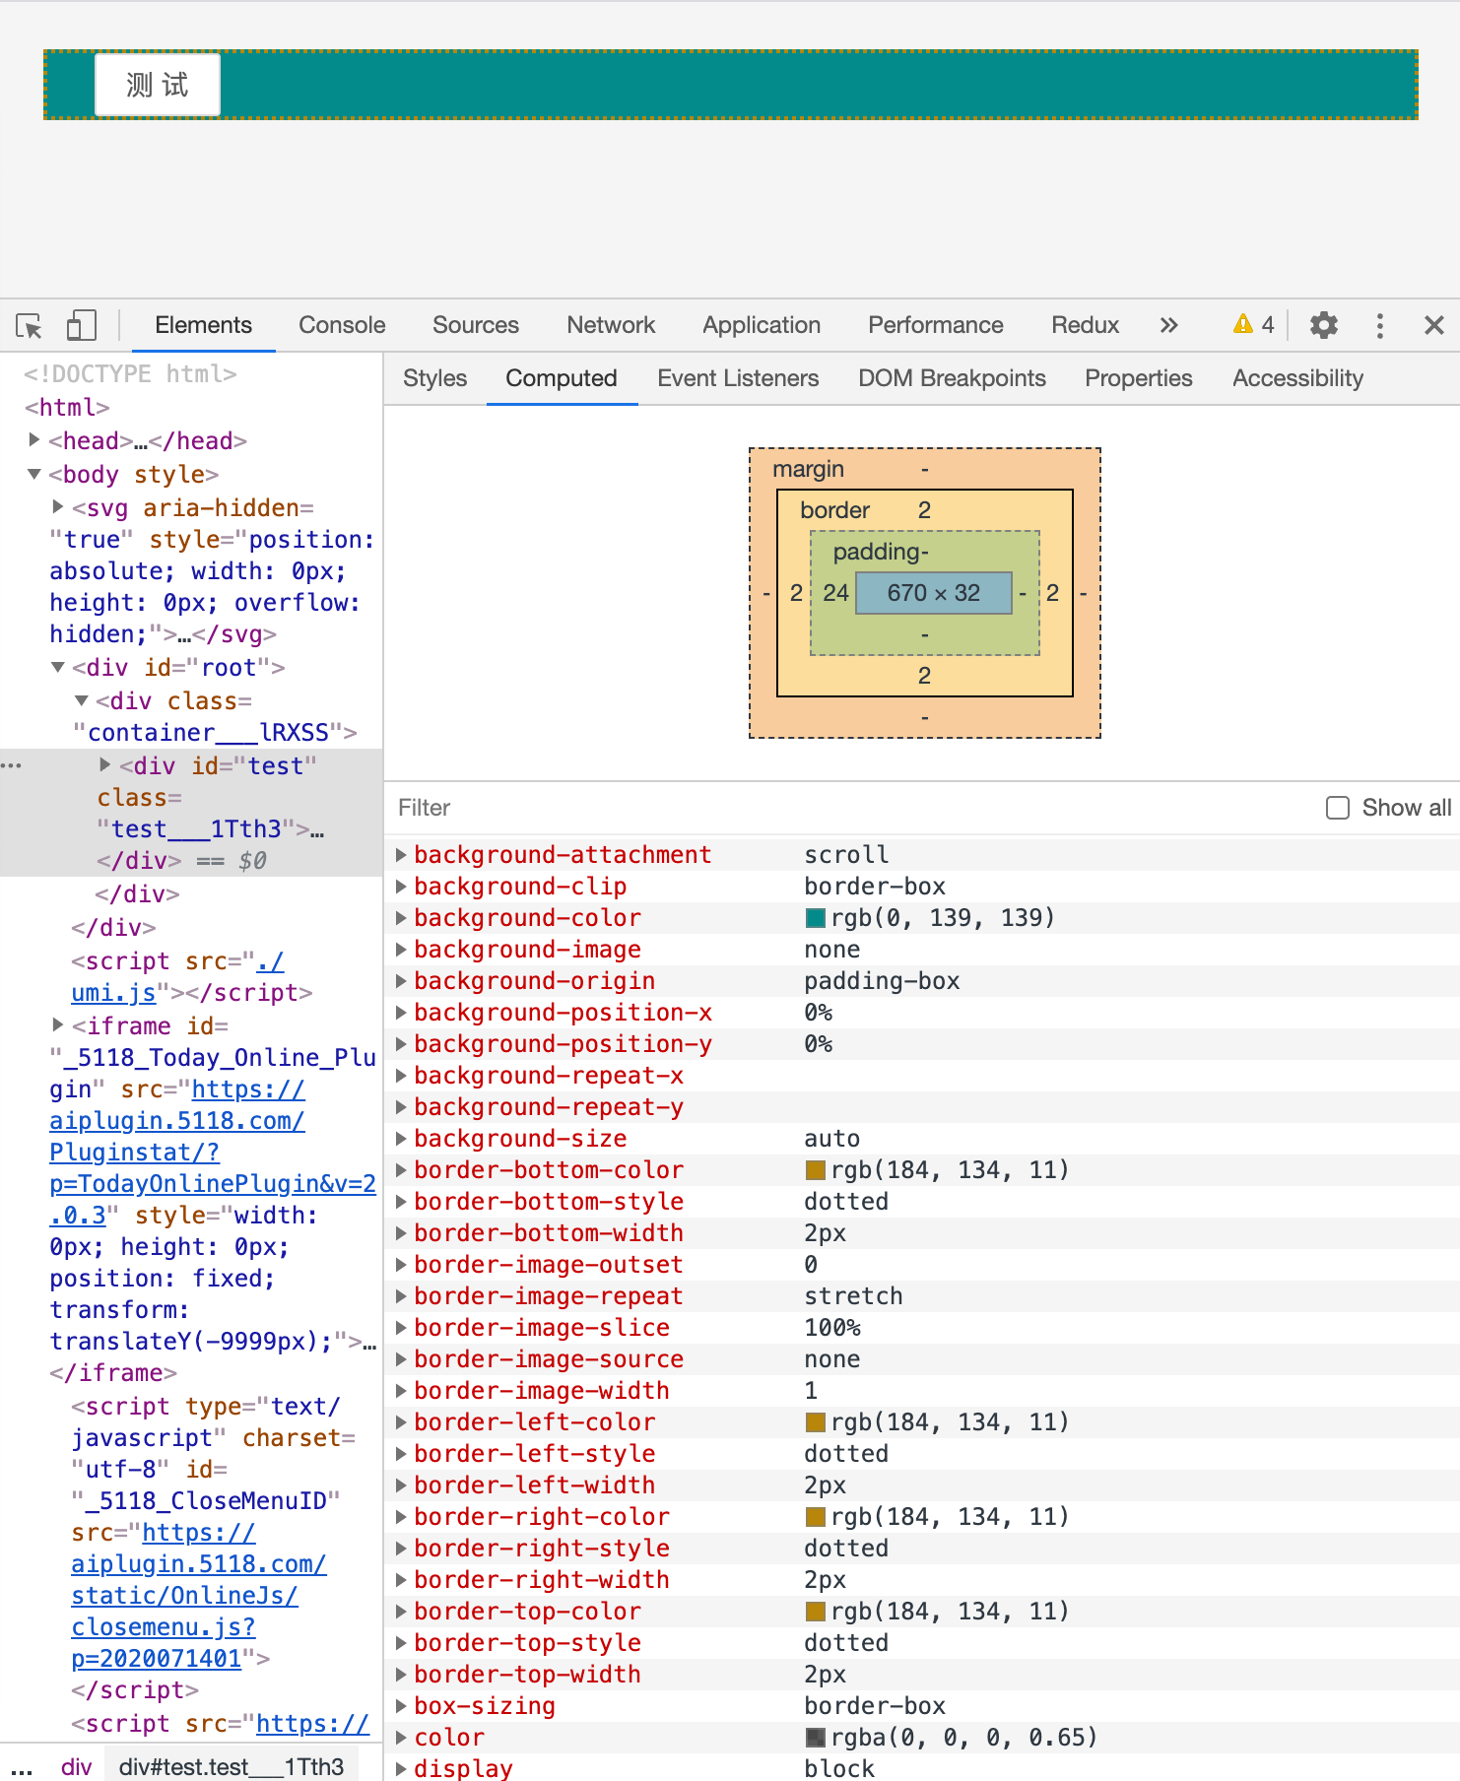This screenshot has height=1781, width=1460.
Task: Open the Event Listeners tab
Action: 738,378
